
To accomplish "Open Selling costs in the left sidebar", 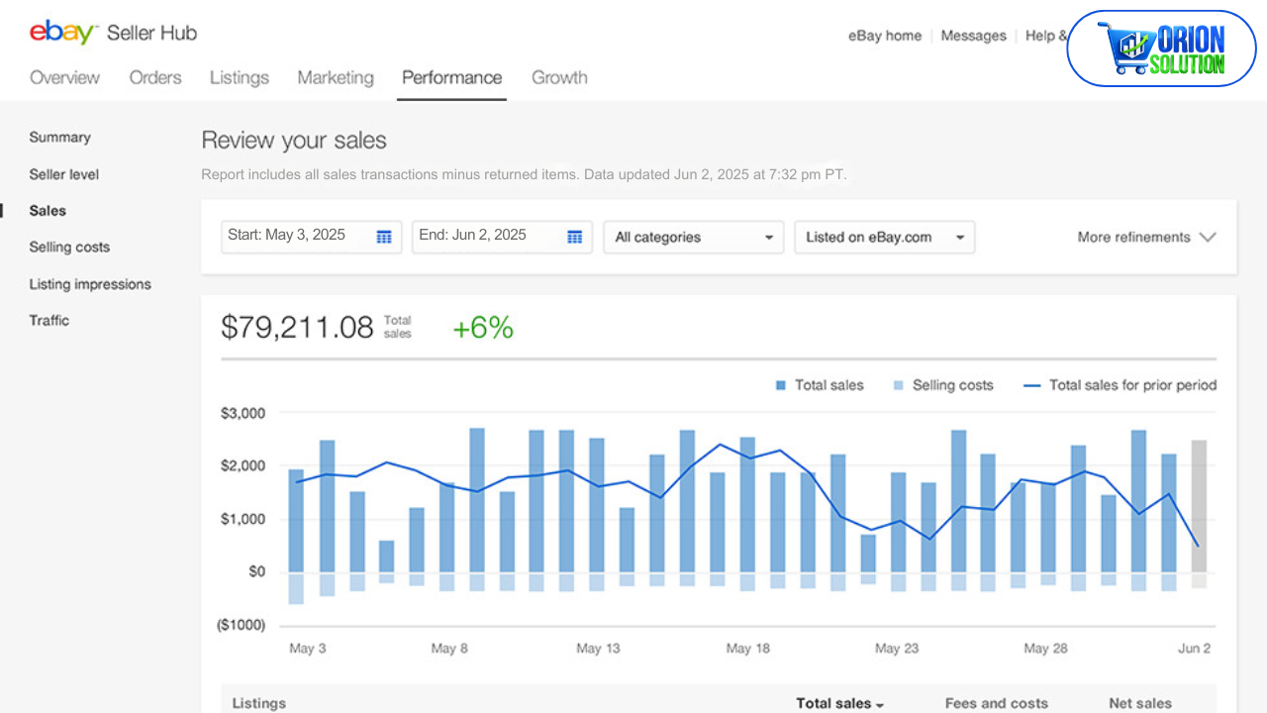I will point(69,248).
